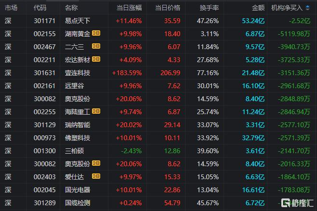Screen dimensions: 317x211
Task: Click the 3日 badge beside 湖南黄金
Action: click(x=96, y=33)
